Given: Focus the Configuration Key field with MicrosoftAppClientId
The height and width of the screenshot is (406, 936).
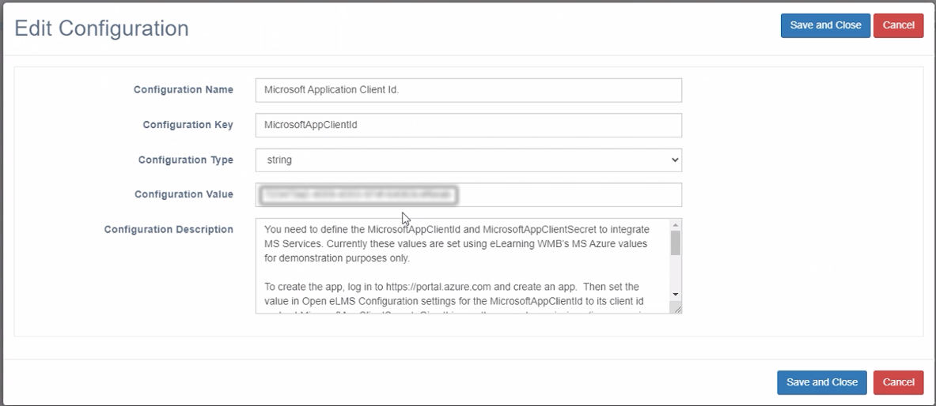Looking at the screenshot, I should (x=468, y=126).
